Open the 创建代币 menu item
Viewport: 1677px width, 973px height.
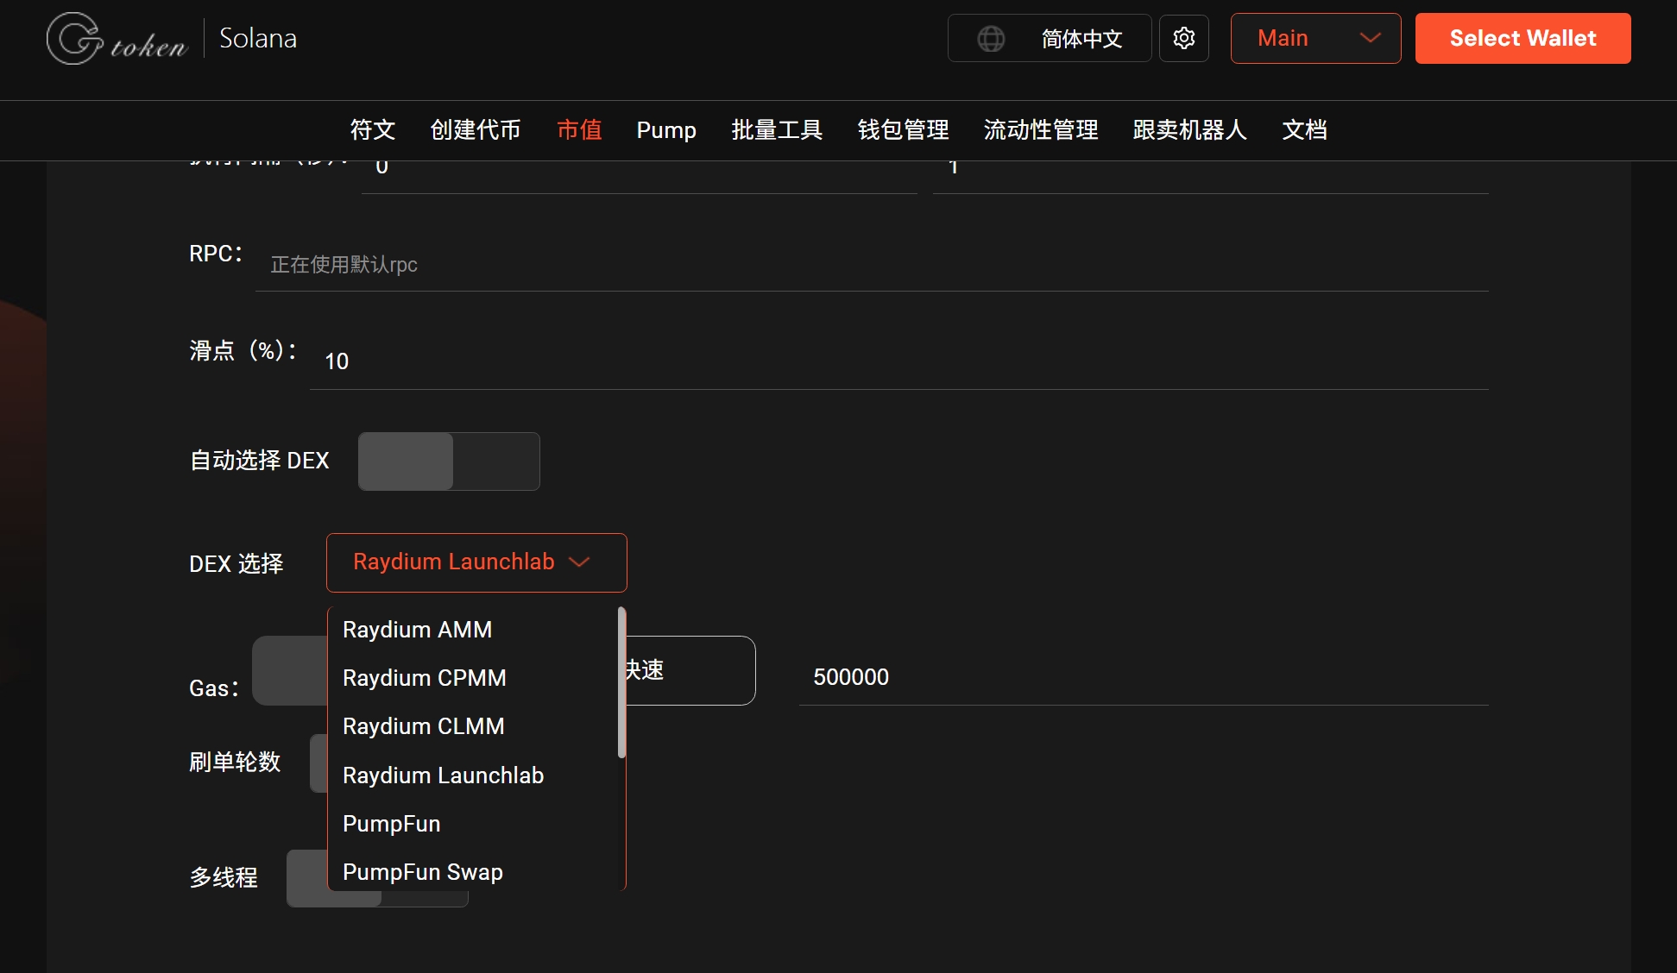click(x=476, y=129)
